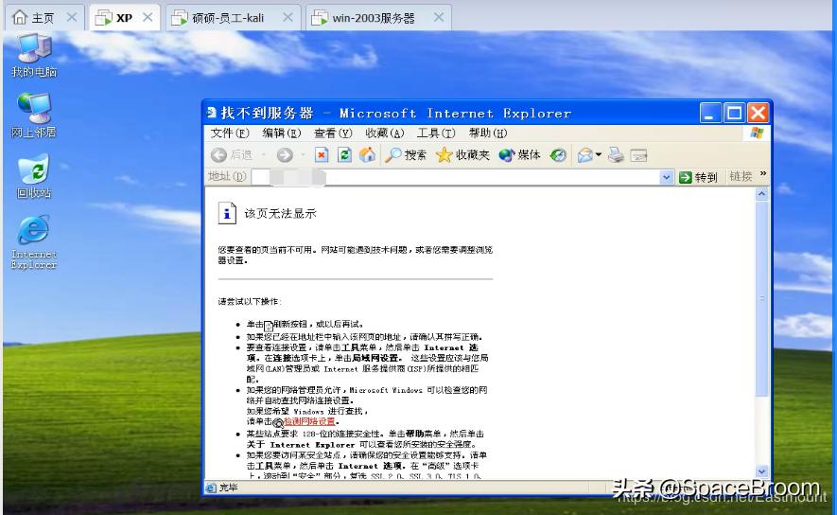Click the IE vertical scrollbar thumb

(761, 298)
